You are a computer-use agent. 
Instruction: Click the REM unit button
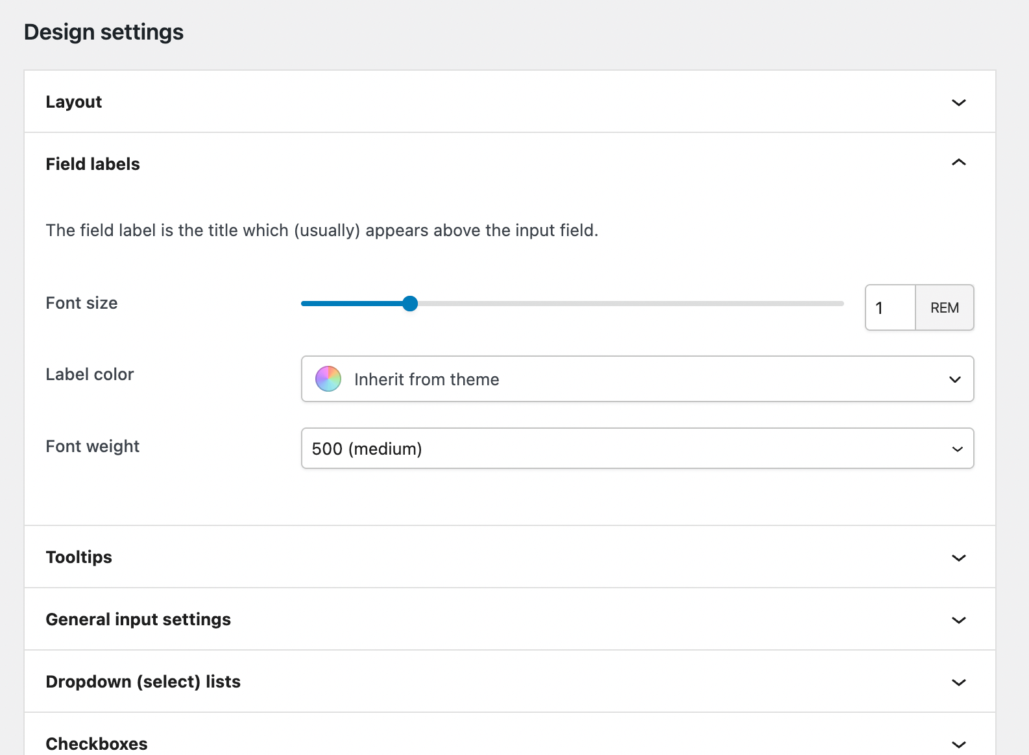pos(944,307)
